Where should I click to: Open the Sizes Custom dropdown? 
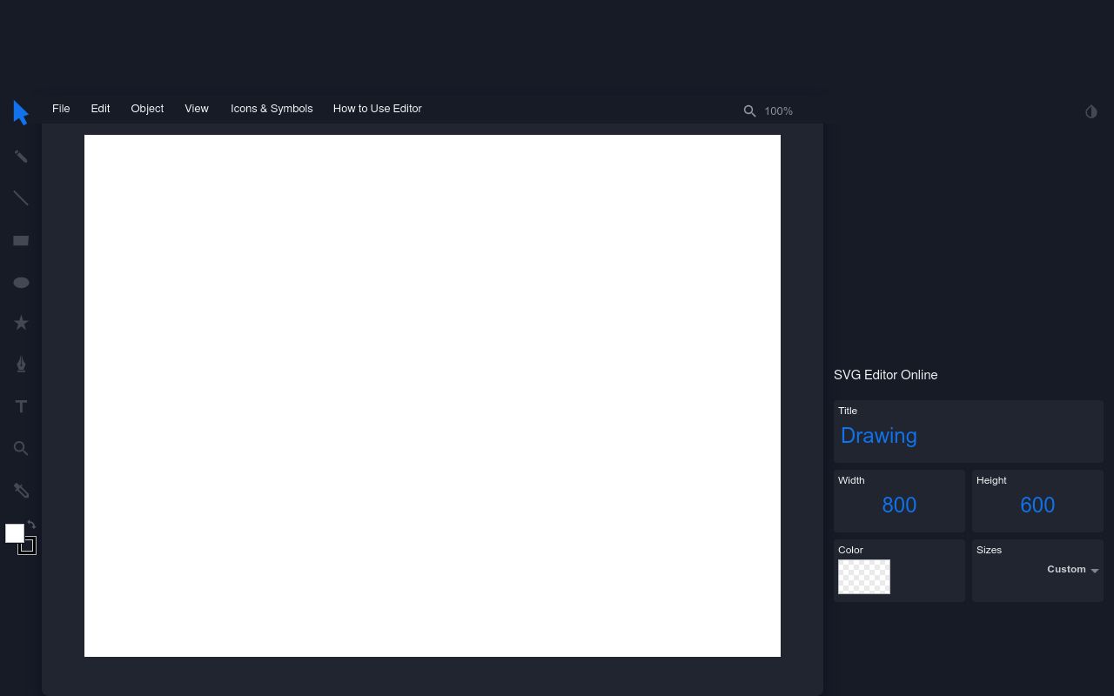coord(1072,570)
